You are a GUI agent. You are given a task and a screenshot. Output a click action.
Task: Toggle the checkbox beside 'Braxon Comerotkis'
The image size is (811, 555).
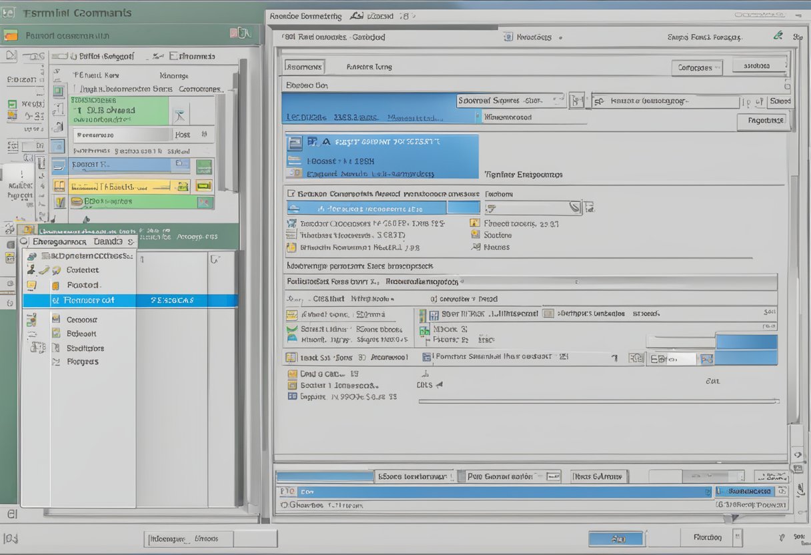(291, 193)
